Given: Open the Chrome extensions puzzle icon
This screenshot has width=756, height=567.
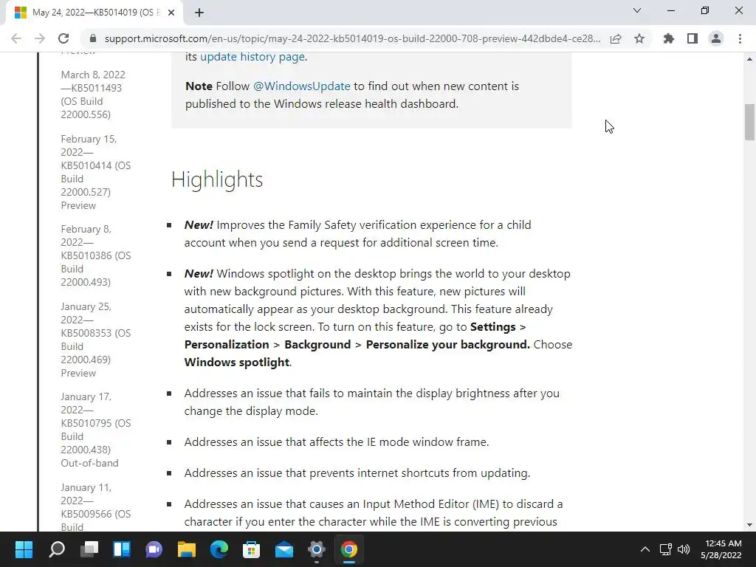Looking at the screenshot, I should (669, 38).
